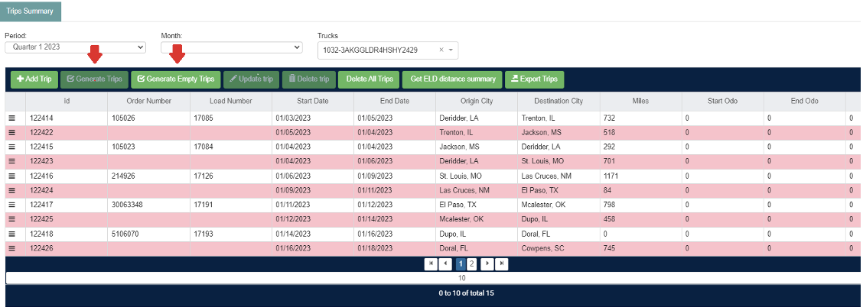Open row menu icon for trip 122416
Viewport: 863px width, 307px height.
pos(11,176)
